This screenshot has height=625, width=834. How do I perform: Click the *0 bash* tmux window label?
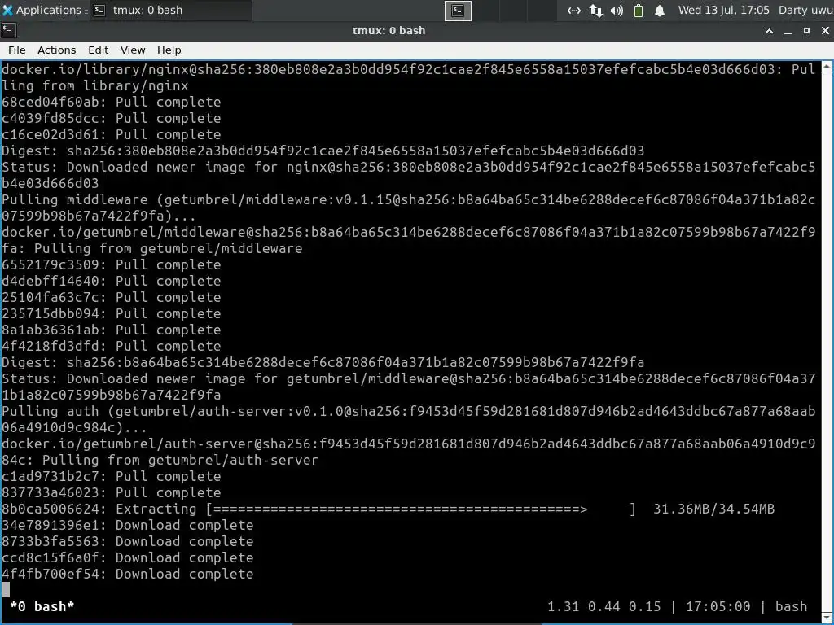[x=42, y=606]
